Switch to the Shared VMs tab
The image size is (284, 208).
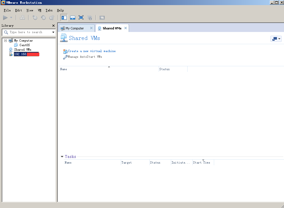point(112,28)
